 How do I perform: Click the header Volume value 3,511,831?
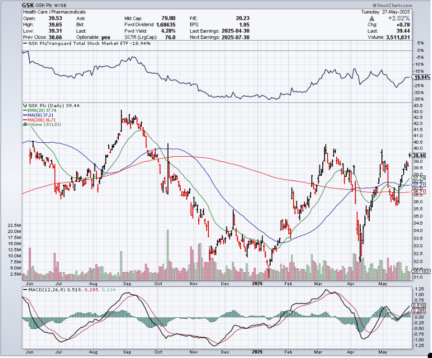pyautogui.click(x=397, y=37)
